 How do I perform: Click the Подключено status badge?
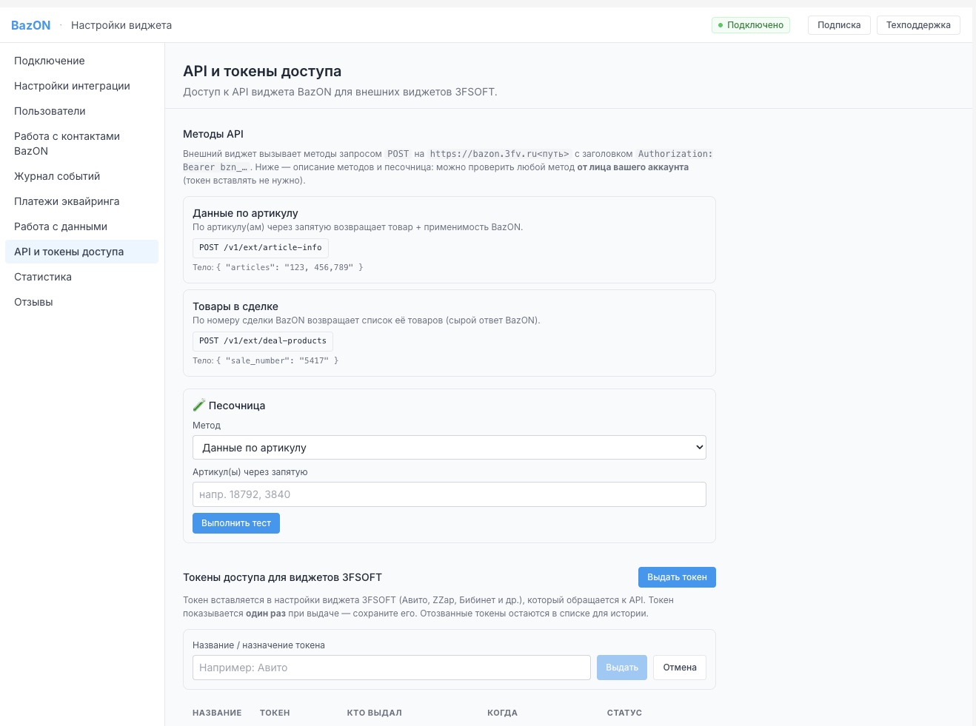751,25
